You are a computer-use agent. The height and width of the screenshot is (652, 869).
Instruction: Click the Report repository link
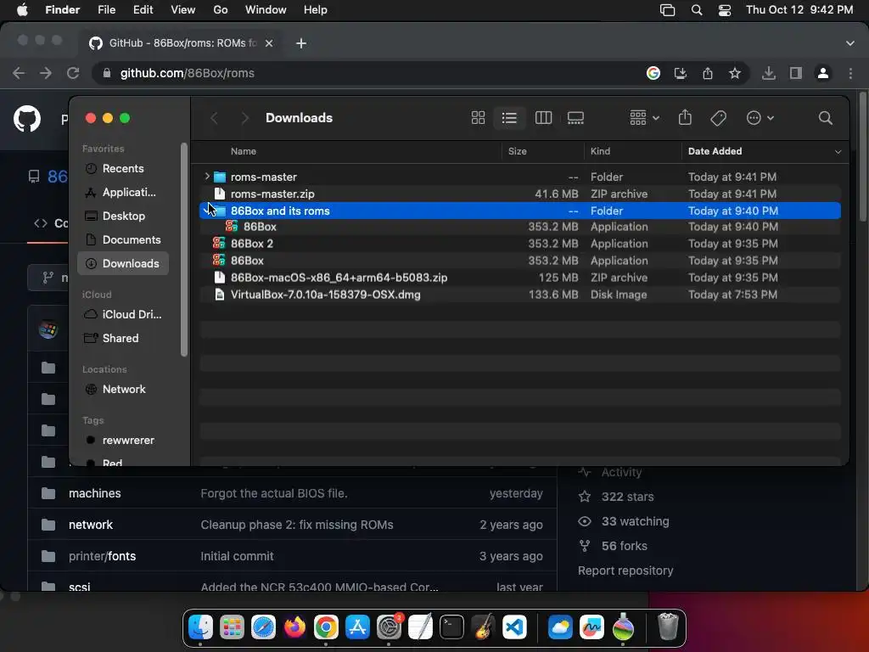[625, 570]
